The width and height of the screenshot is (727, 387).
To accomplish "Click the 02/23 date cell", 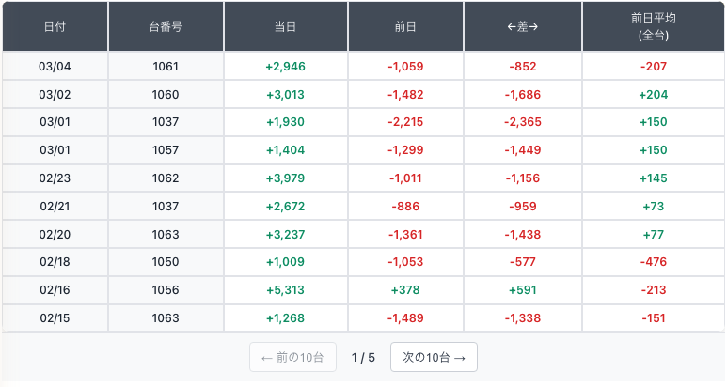I will (55, 178).
